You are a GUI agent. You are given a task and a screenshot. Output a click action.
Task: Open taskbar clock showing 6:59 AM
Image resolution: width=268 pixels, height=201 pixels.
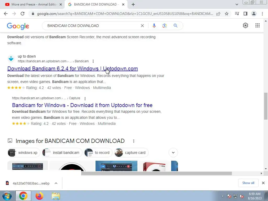(255, 196)
